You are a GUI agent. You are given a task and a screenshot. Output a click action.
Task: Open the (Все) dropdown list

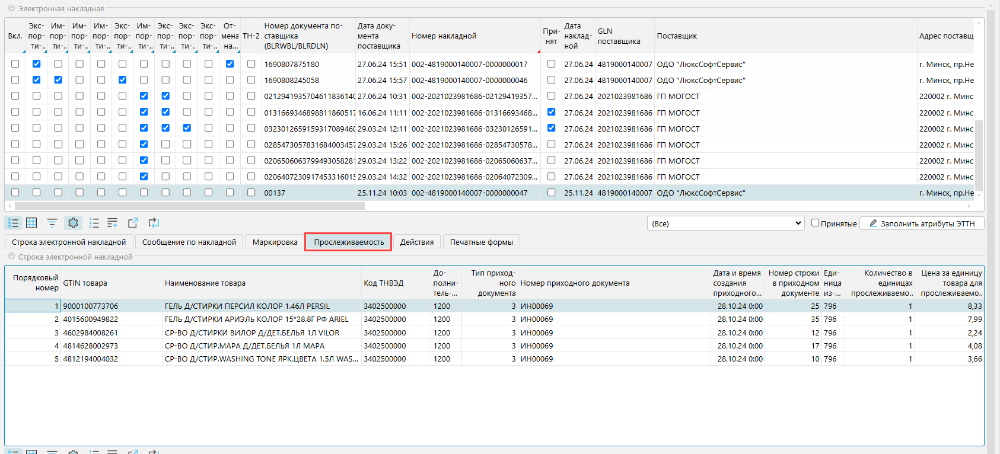725,223
